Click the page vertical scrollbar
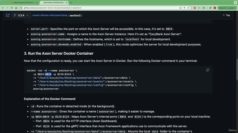 (237, 69)
